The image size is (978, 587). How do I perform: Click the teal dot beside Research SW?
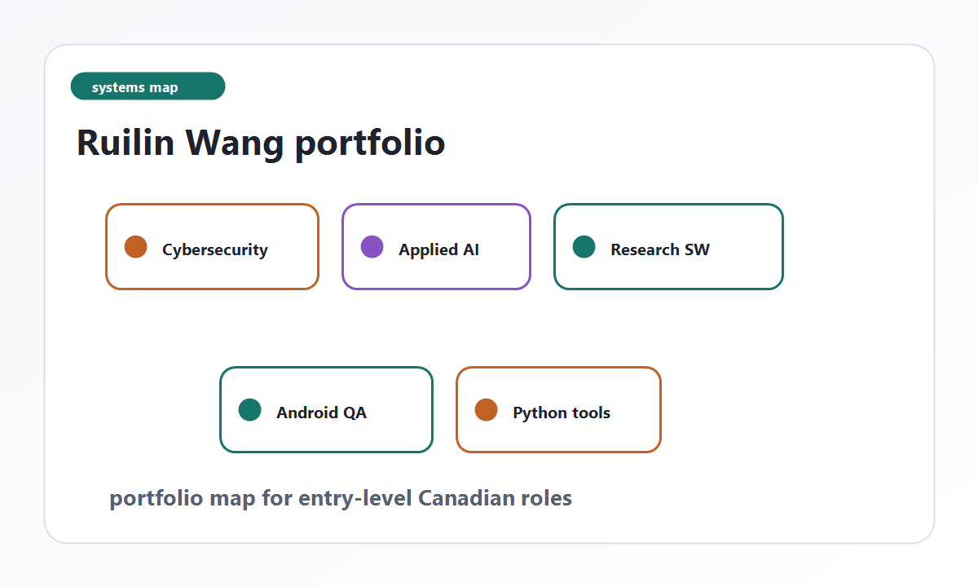[584, 246]
